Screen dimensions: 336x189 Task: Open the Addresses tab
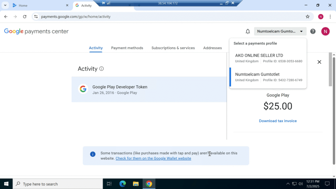tap(213, 48)
